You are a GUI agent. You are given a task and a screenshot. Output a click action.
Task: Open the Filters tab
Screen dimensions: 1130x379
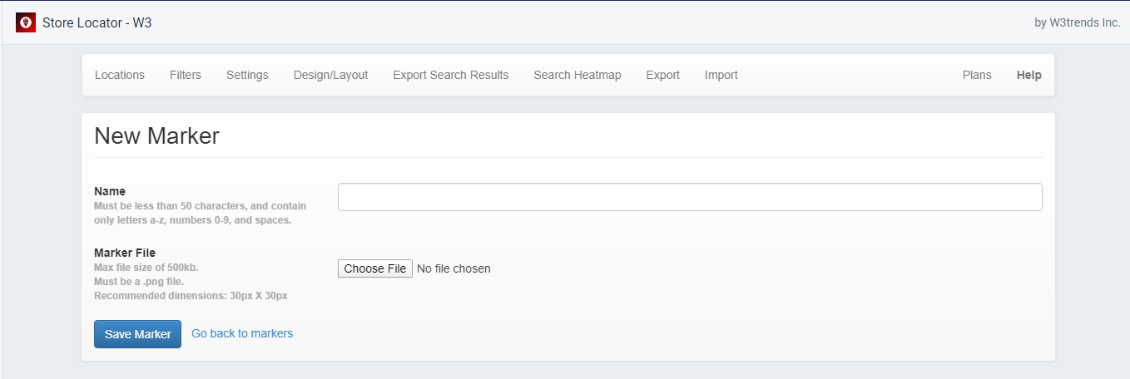click(x=186, y=75)
